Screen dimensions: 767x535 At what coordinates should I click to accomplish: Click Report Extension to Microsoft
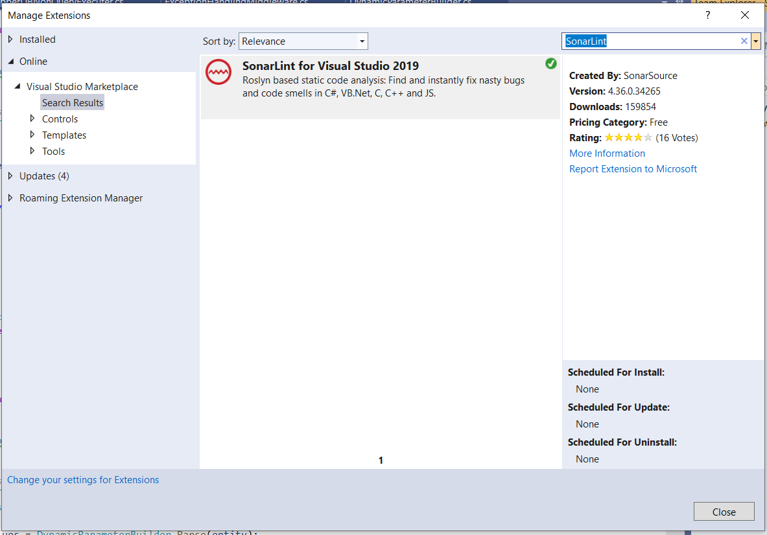(633, 168)
